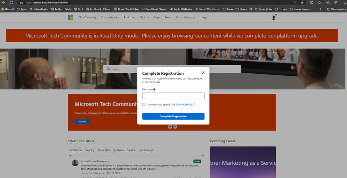Go to Blogs in the nav bar
Viewport: 347px width, 178px height.
pos(157,17)
